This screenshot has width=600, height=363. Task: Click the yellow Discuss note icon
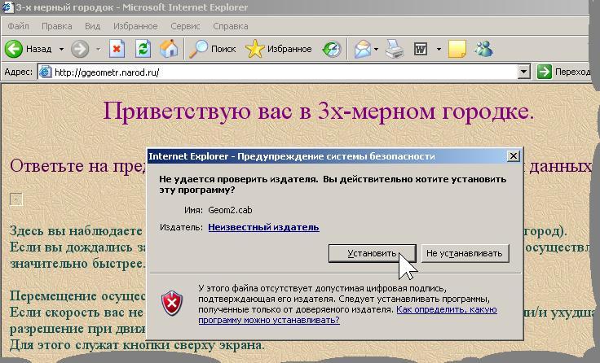tap(457, 49)
